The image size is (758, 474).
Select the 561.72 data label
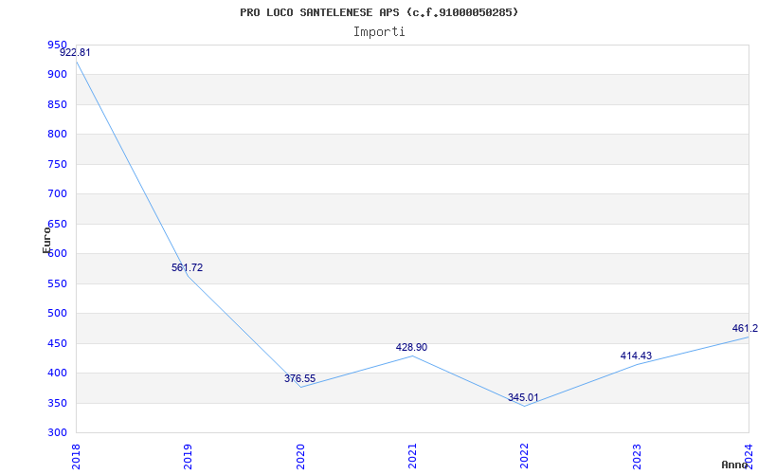pos(187,267)
